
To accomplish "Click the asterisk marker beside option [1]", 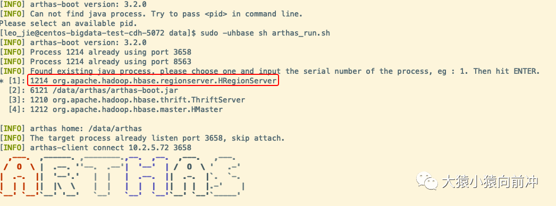I will pyautogui.click(x=3, y=81).
